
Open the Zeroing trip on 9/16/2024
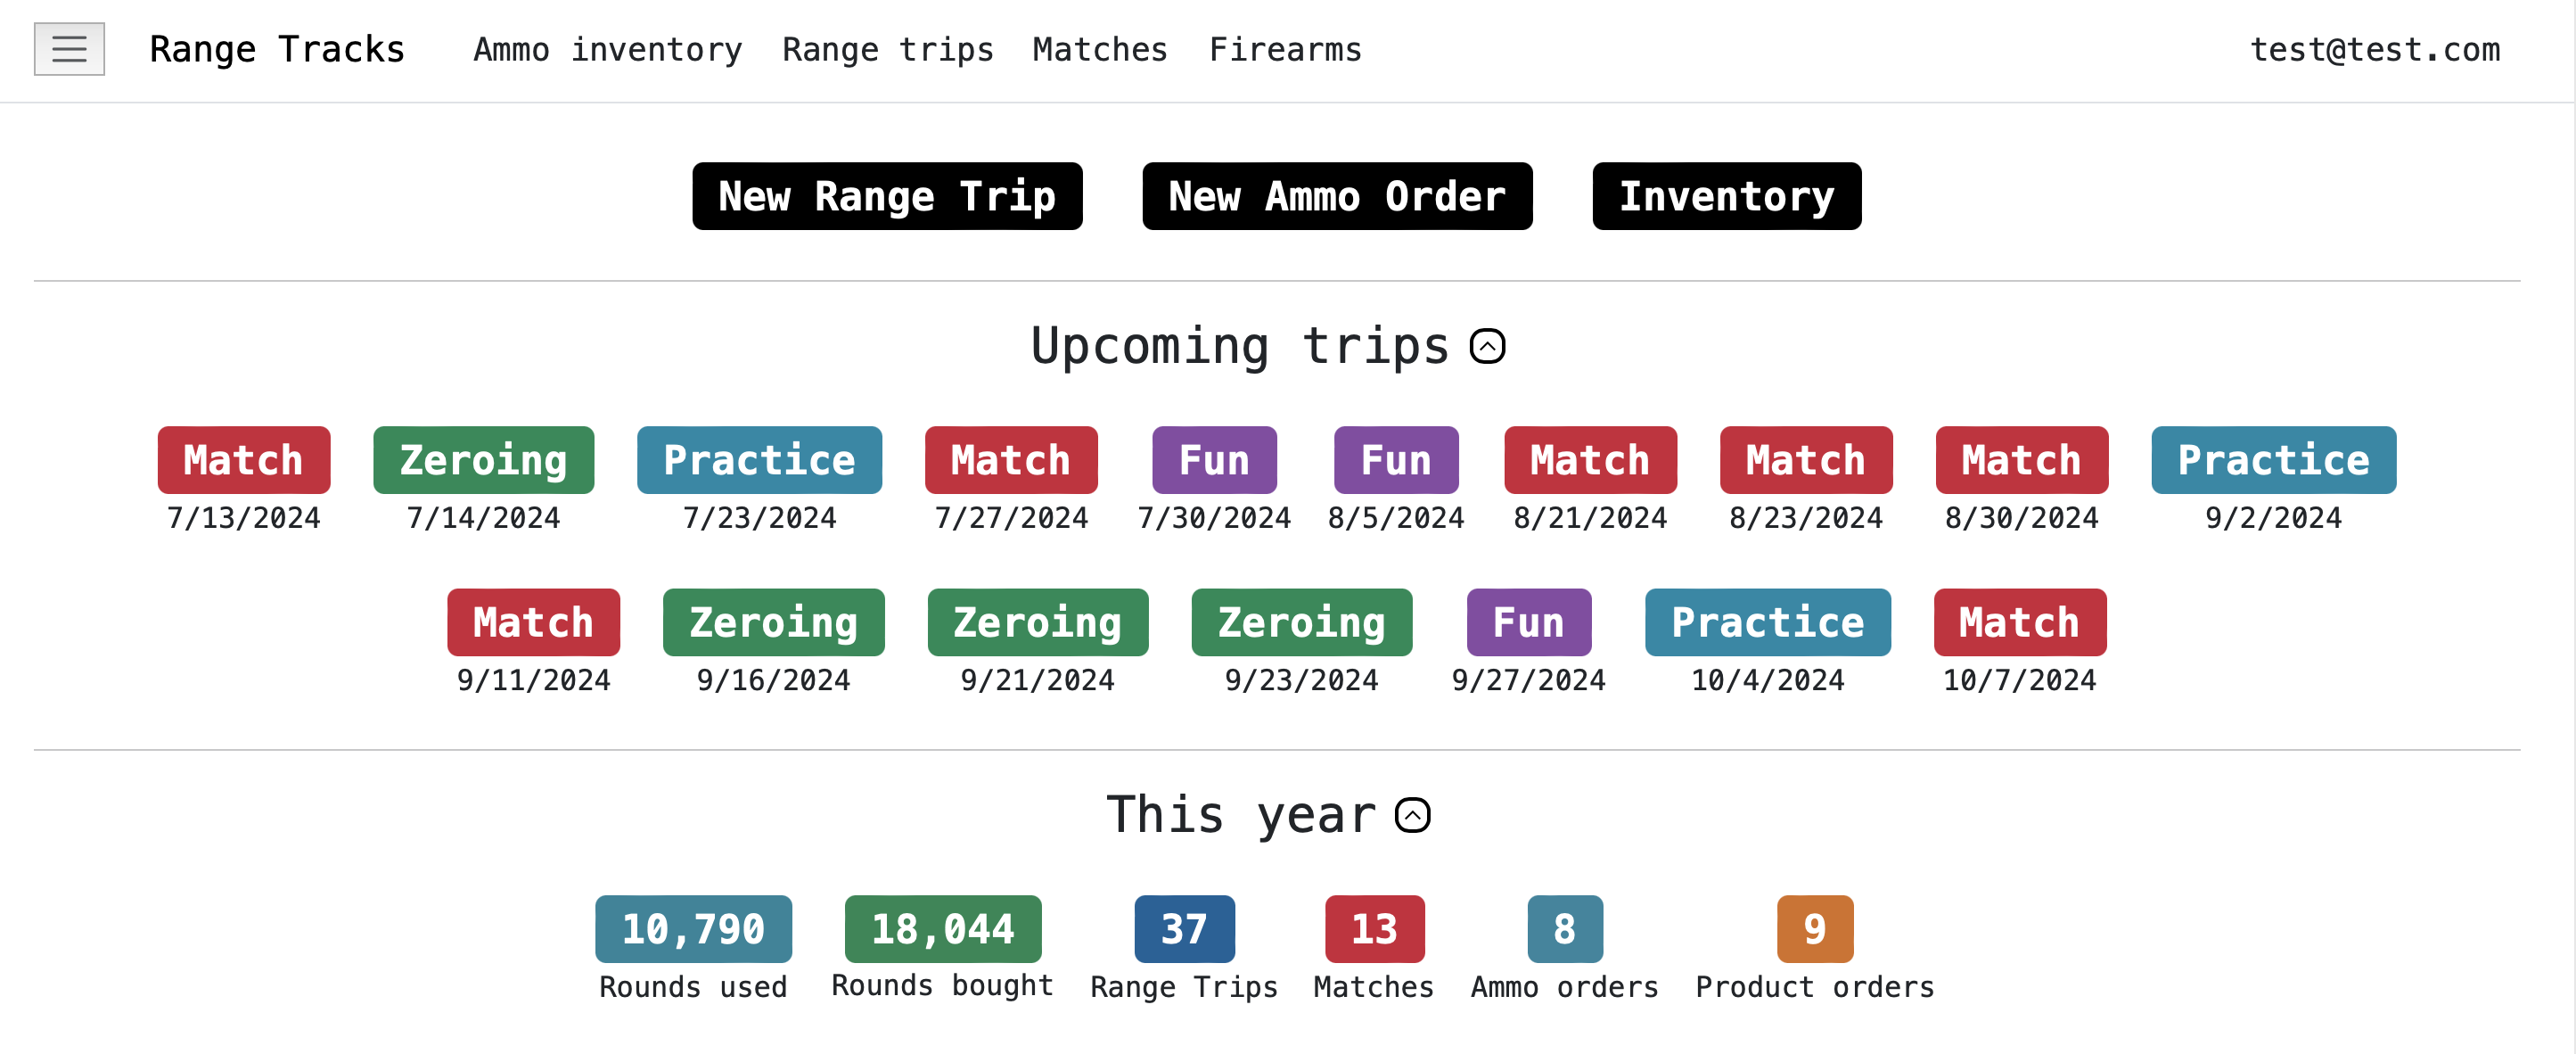pyautogui.click(x=774, y=622)
